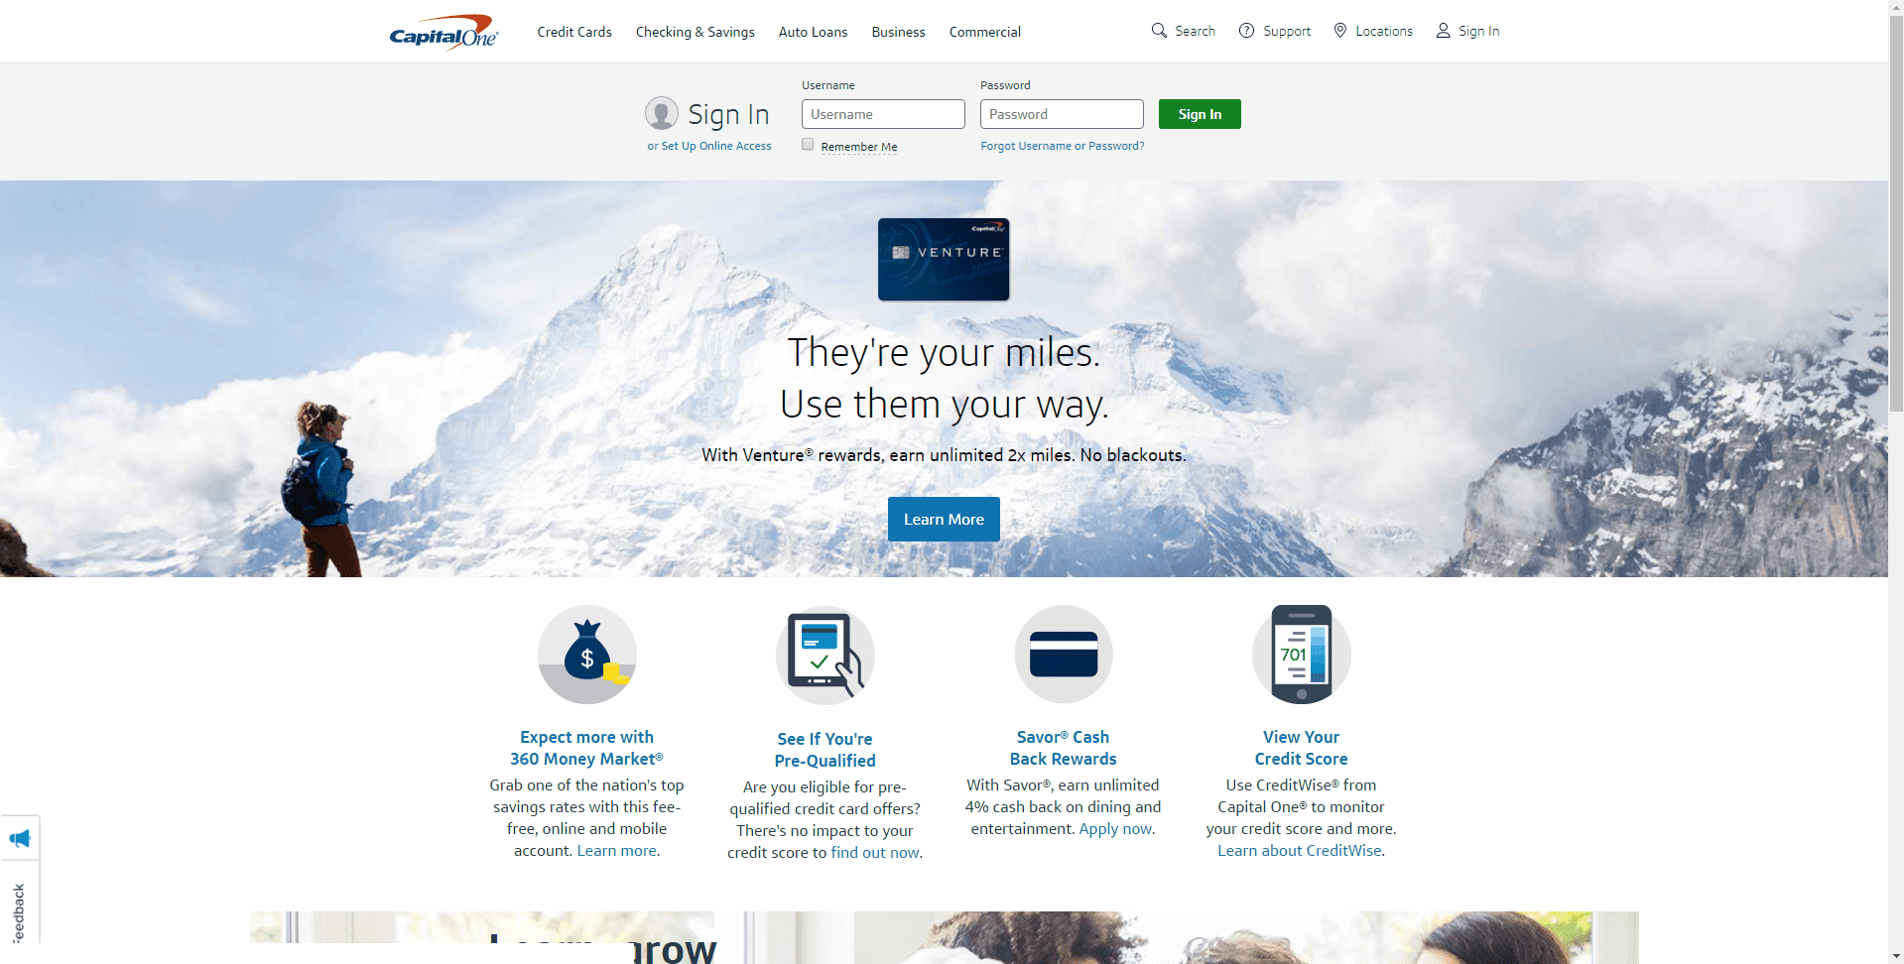
Task: Click the Capital One logo
Action: point(444,32)
